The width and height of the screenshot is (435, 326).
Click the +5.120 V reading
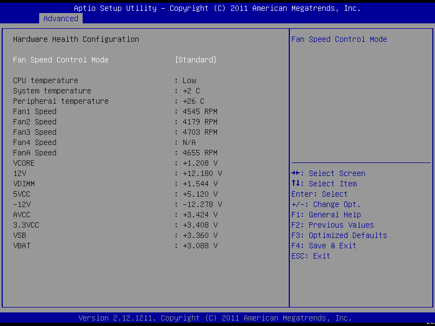(x=200, y=194)
